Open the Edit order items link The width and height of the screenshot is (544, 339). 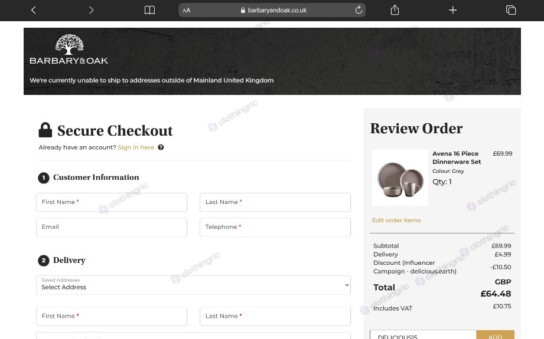point(396,220)
